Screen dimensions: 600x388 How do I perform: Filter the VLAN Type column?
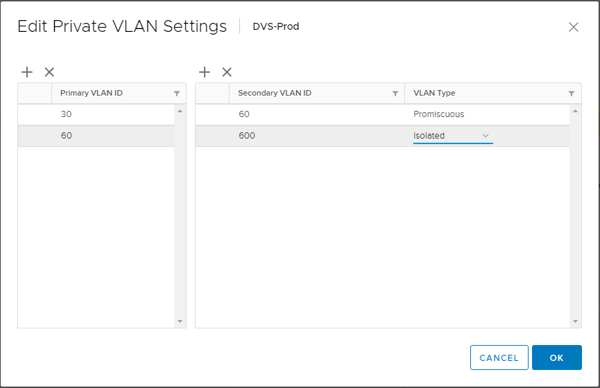pos(571,94)
